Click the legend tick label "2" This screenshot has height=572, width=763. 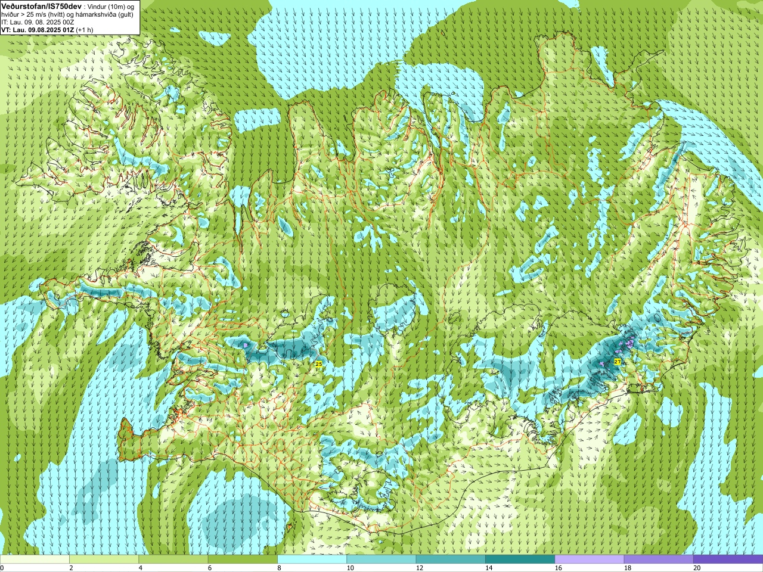click(x=71, y=568)
